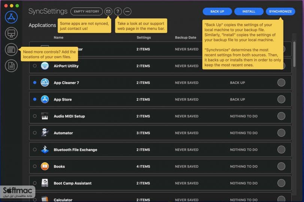This screenshot has width=304, height=202.
Task: Open the three-dots more options menu
Action: pyautogui.click(x=127, y=12)
